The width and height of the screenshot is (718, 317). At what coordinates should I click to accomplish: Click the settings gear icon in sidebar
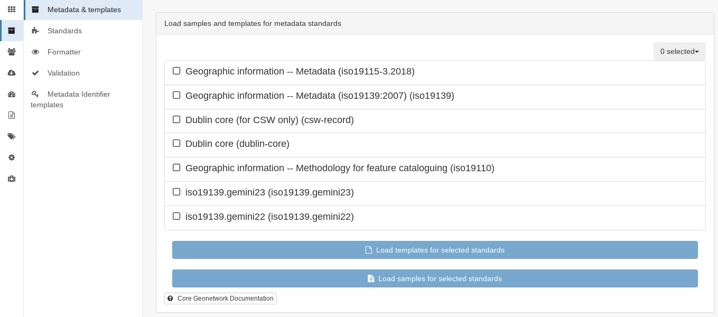[x=12, y=157]
